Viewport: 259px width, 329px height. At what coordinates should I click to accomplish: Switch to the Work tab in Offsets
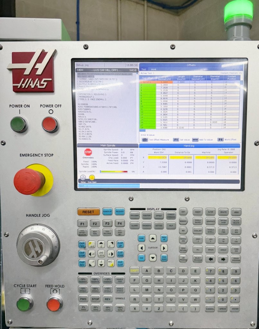coord(154,69)
